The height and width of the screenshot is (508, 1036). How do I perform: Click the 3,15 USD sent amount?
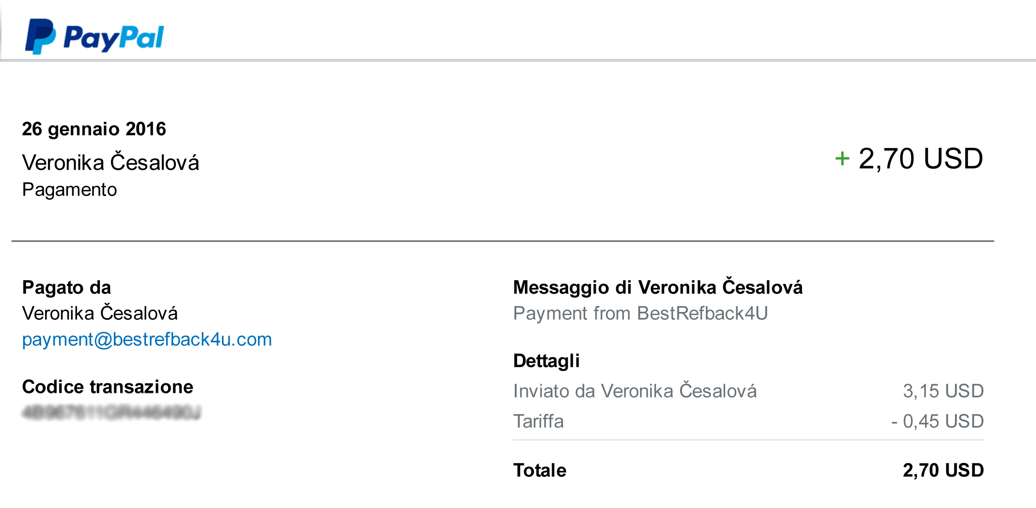tap(943, 391)
